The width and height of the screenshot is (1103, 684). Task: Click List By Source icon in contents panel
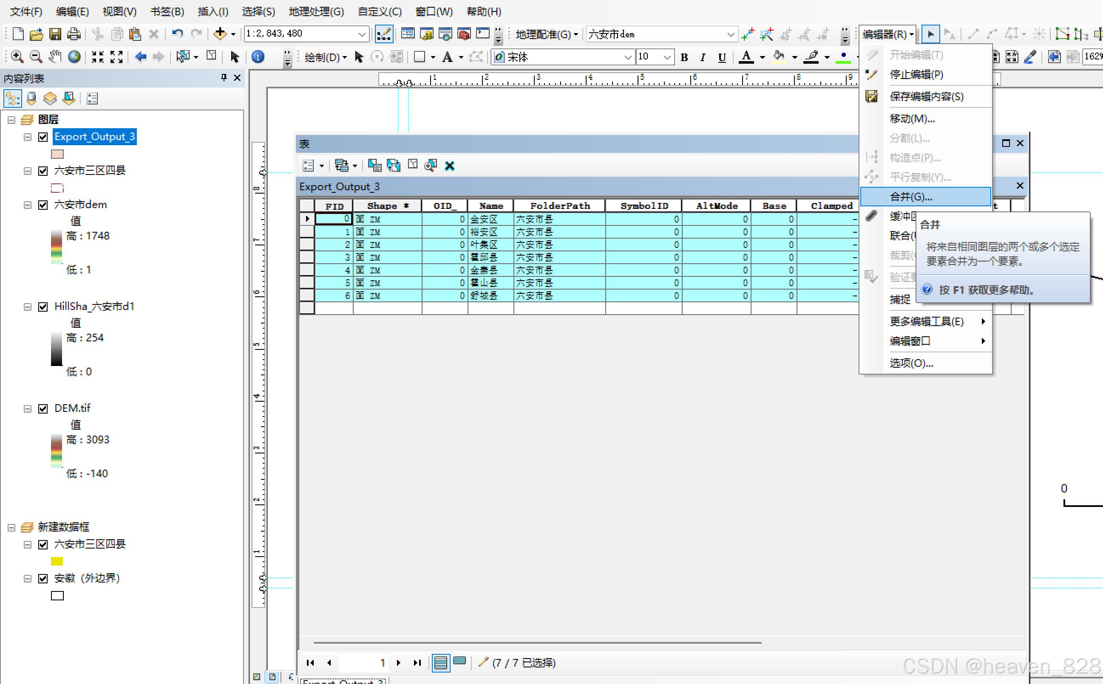click(x=31, y=98)
